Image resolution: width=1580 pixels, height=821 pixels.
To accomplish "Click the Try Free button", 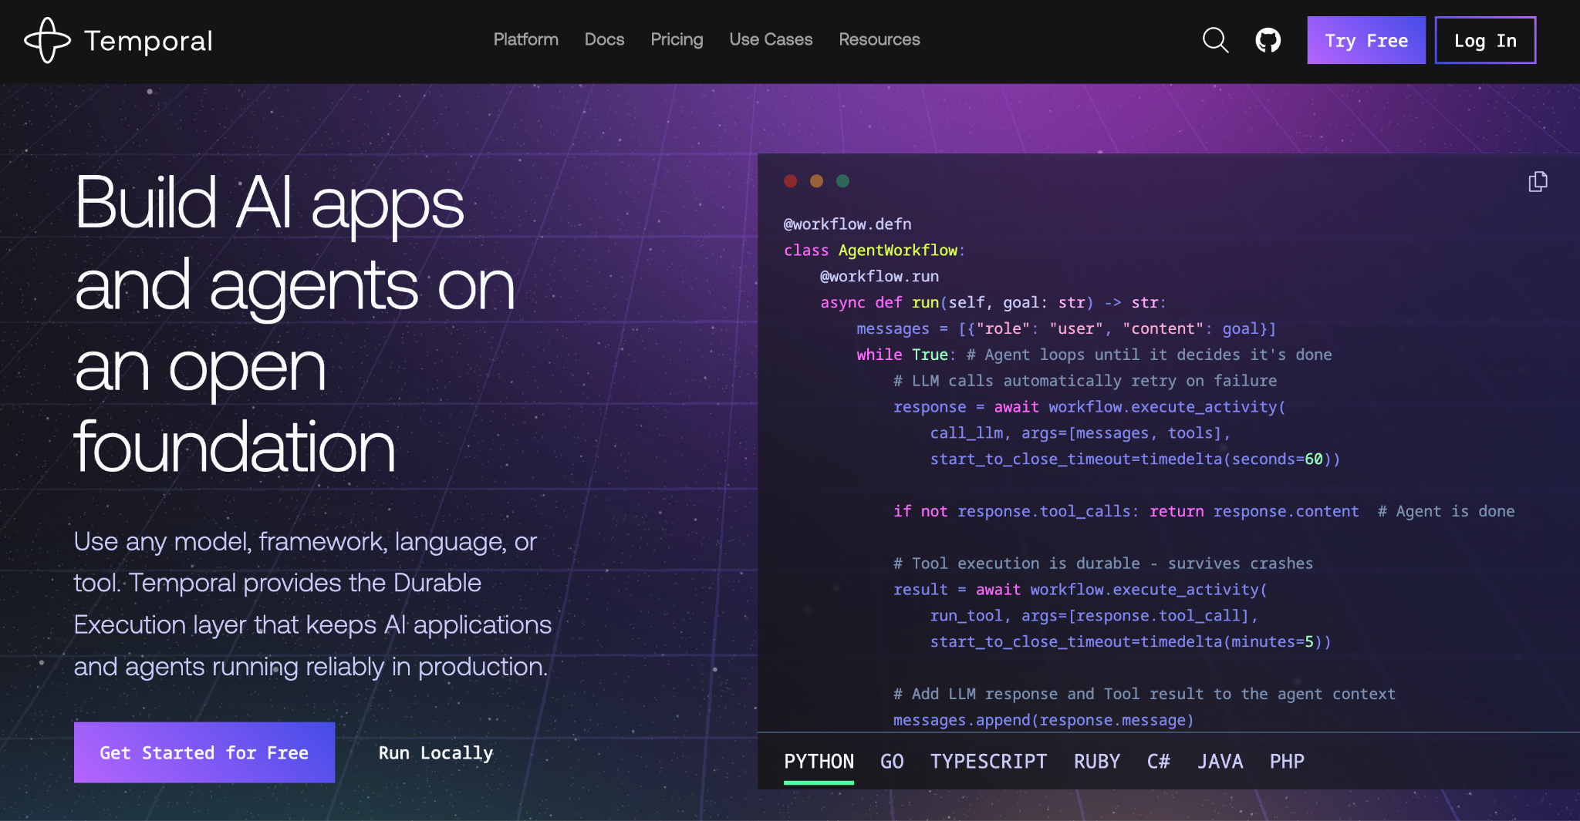I will pyautogui.click(x=1366, y=40).
